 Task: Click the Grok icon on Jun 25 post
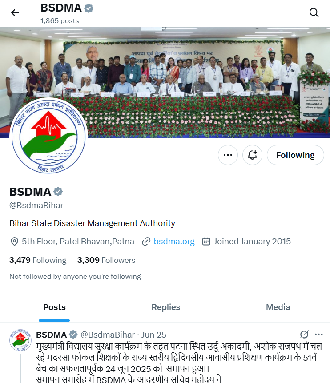pyautogui.click(x=304, y=335)
